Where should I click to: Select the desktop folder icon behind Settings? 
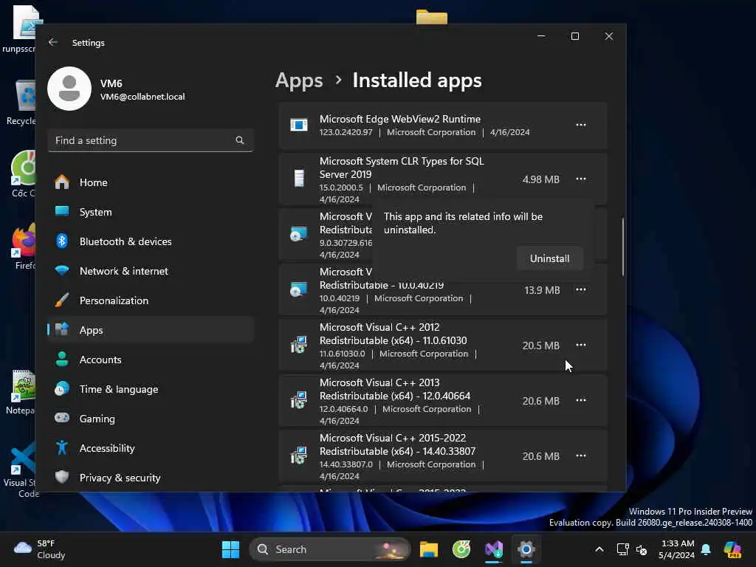pyautogui.click(x=431, y=16)
